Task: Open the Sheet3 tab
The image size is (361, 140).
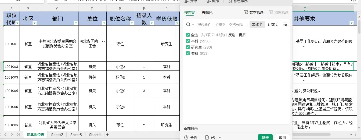Action: pos(76,135)
